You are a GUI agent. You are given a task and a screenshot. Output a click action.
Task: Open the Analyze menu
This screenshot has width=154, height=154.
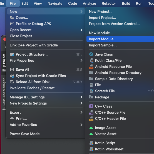coord(90,4)
